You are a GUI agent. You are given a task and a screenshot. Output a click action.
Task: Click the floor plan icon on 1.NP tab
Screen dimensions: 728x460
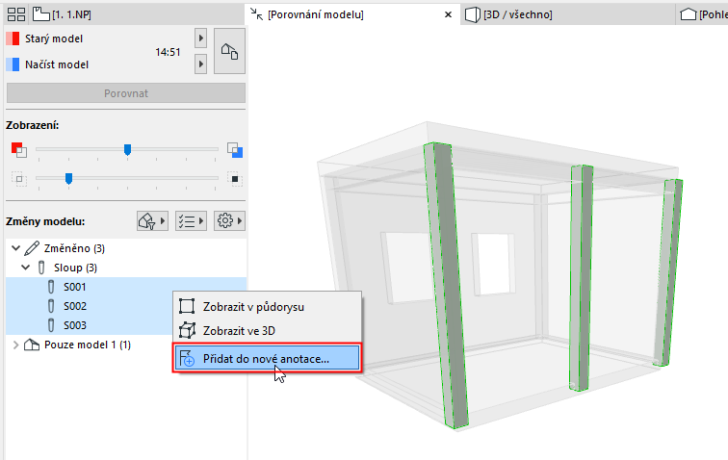tap(41, 14)
